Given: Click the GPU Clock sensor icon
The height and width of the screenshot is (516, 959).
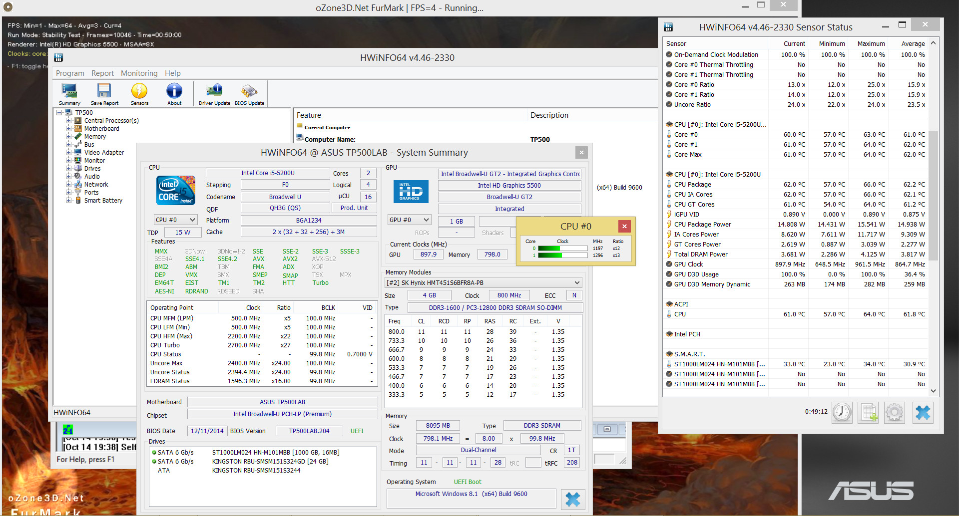Looking at the screenshot, I should pyautogui.click(x=669, y=264).
